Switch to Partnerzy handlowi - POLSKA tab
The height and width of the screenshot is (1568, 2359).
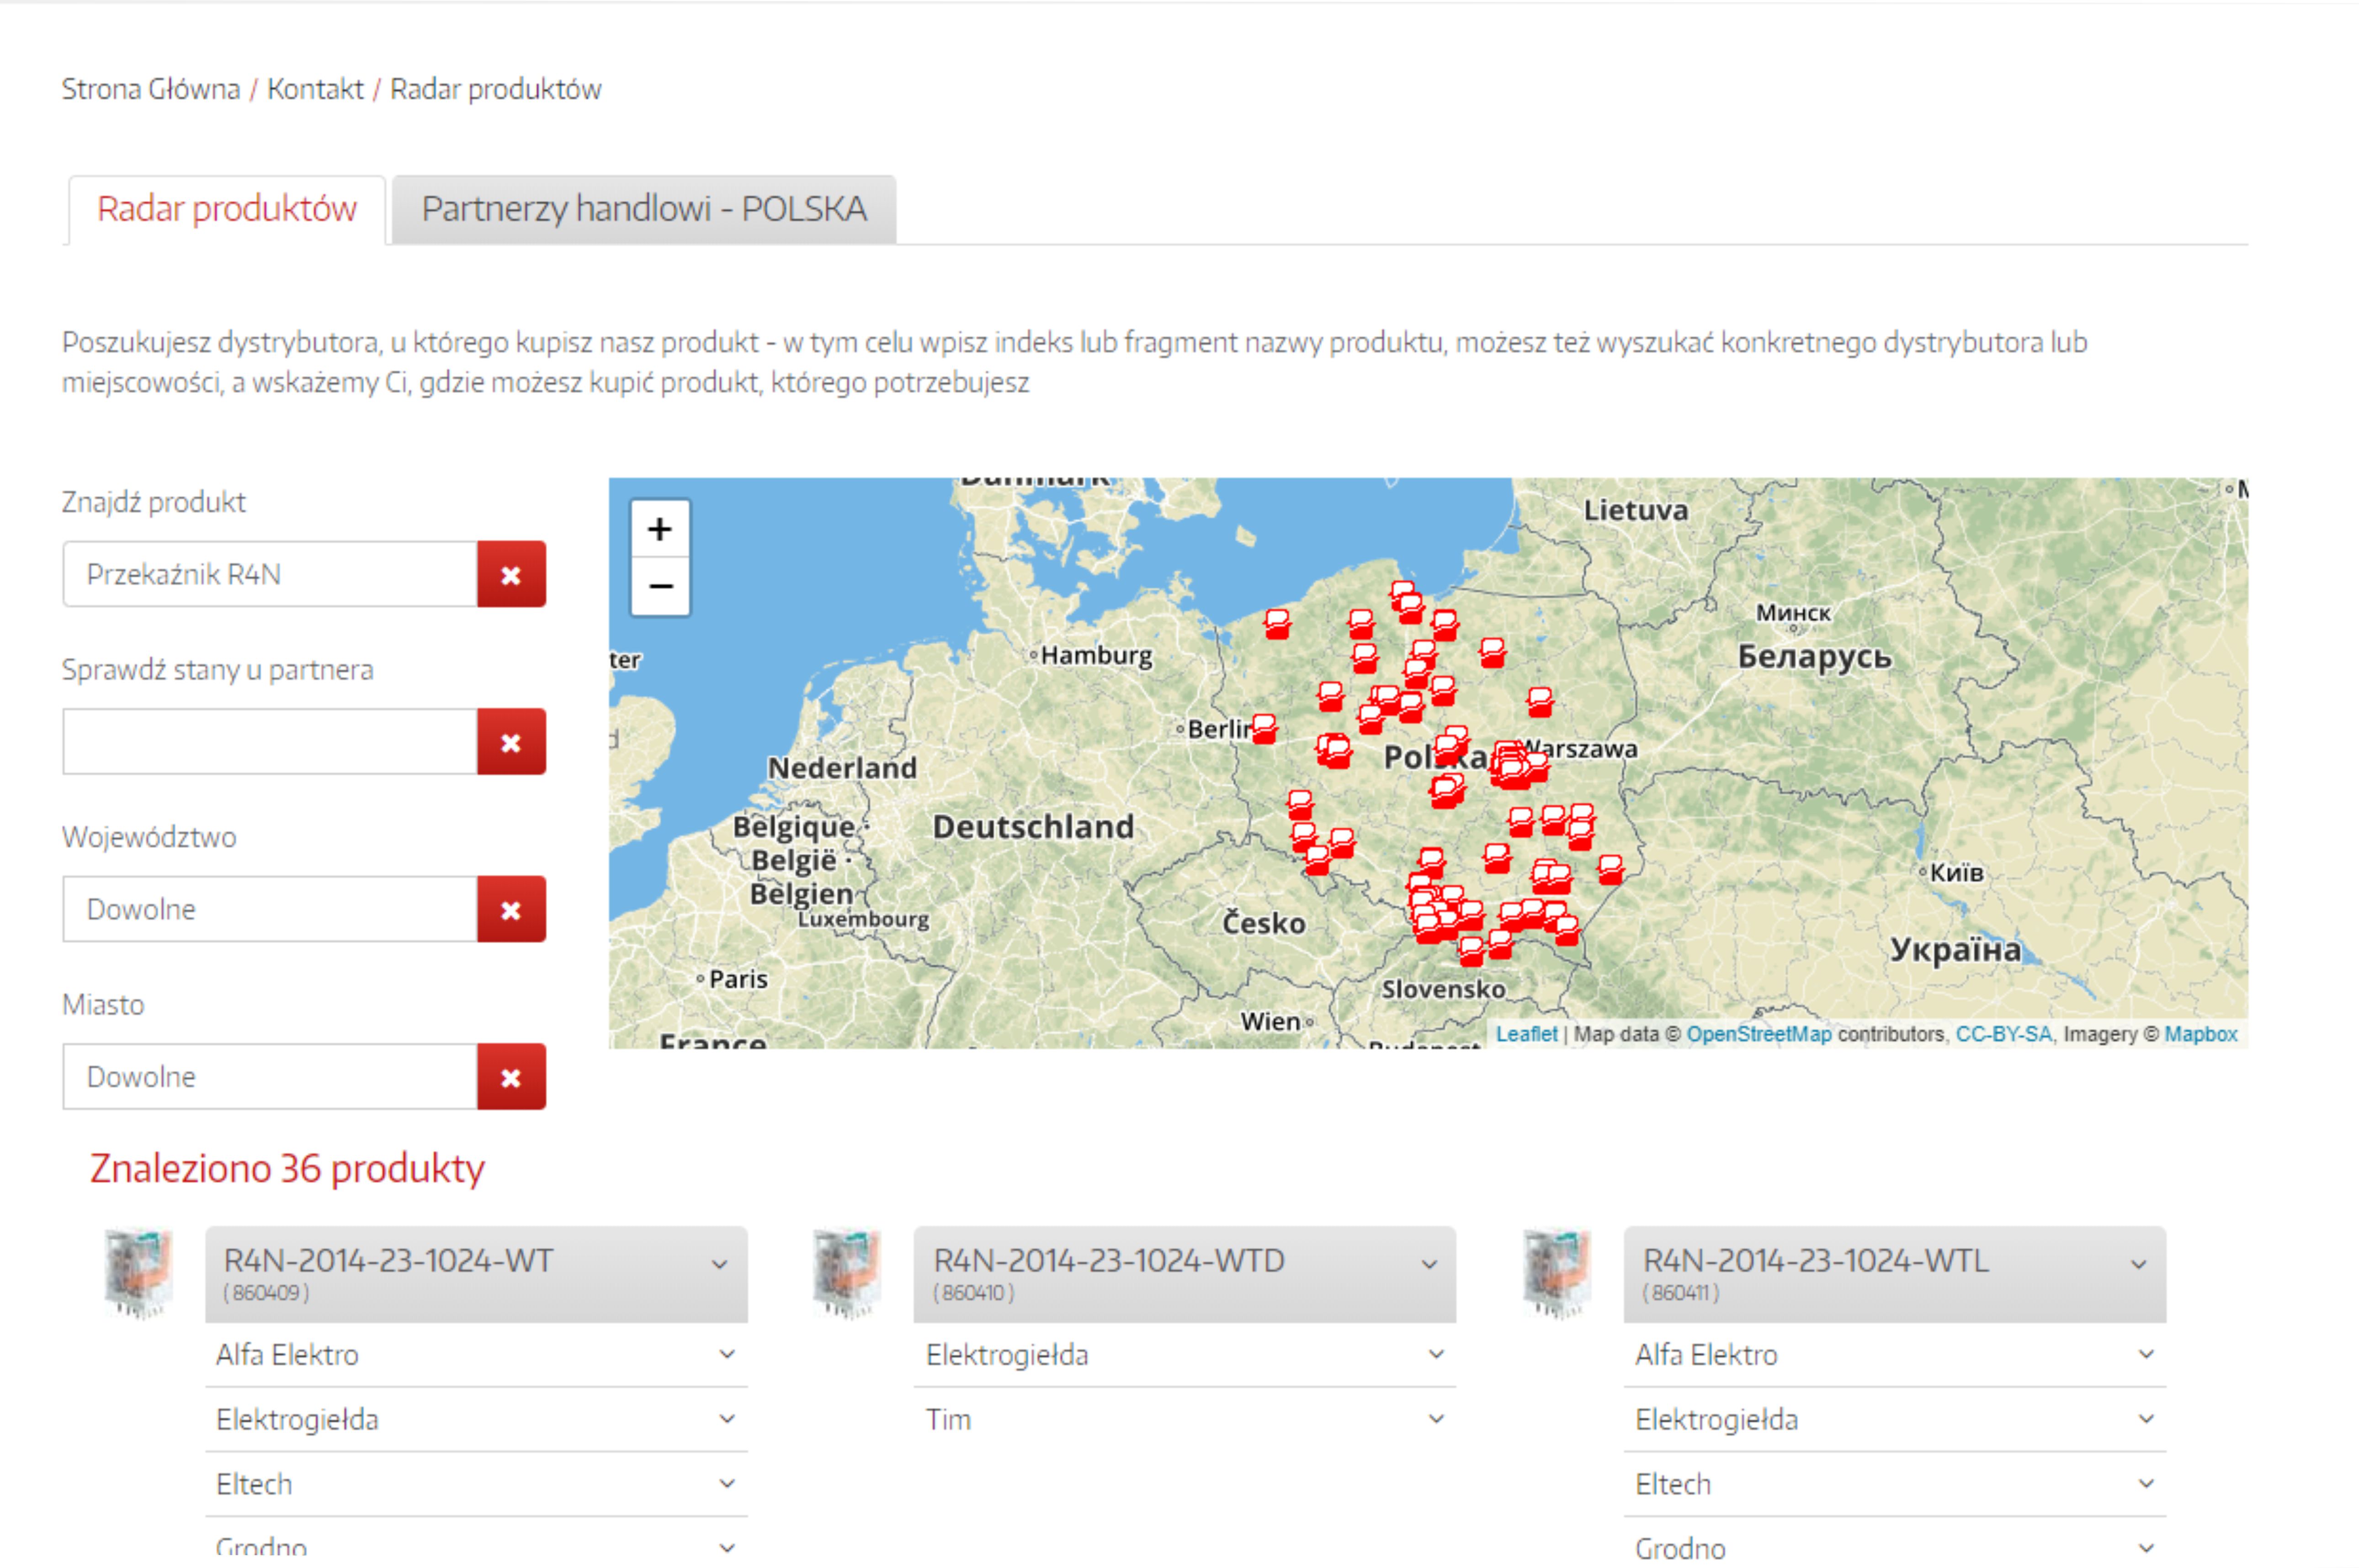(x=644, y=209)
